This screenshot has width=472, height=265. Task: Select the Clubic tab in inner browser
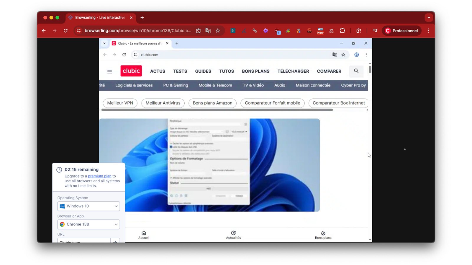pos(140,43)
